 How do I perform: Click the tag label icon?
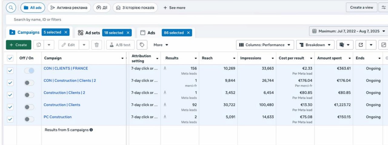pyautogui.click(x=142, y=45)
